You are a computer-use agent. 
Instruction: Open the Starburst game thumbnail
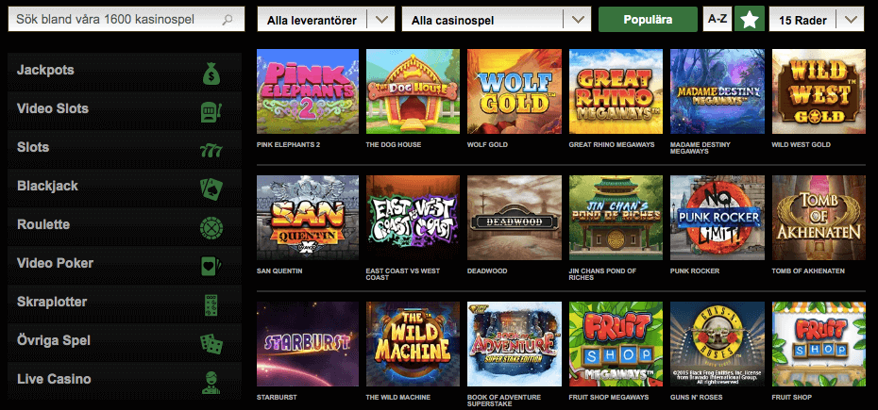[x=308, y=345]
